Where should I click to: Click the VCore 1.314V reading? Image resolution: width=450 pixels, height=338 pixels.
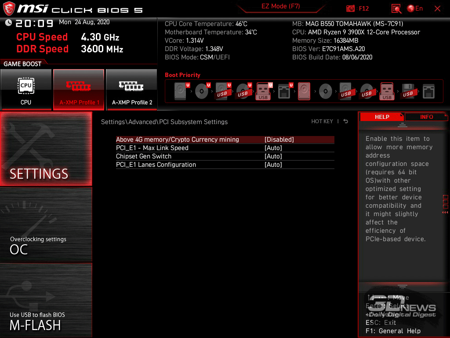click(184, 40)
